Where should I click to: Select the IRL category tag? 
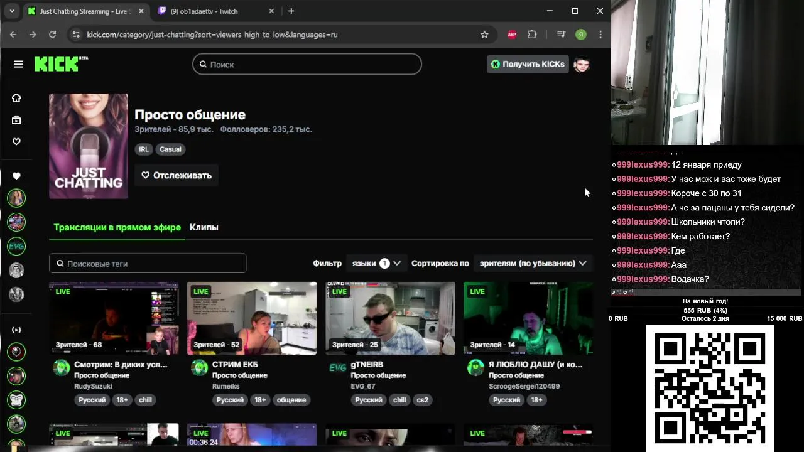[x=144, y=149]
